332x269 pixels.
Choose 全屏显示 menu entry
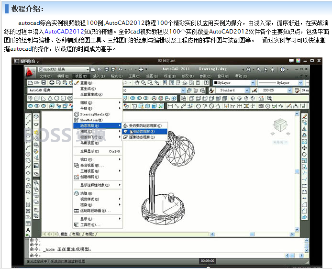pos(98,151)
